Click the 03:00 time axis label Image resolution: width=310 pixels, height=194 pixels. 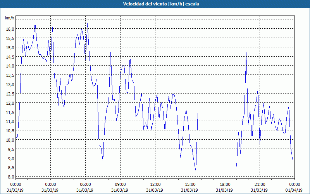click(x=51, y=185)
